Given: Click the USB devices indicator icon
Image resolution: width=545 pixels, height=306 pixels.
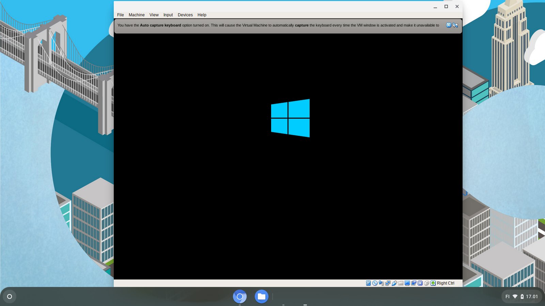Looking at the screenshot, I should (394, 283).
